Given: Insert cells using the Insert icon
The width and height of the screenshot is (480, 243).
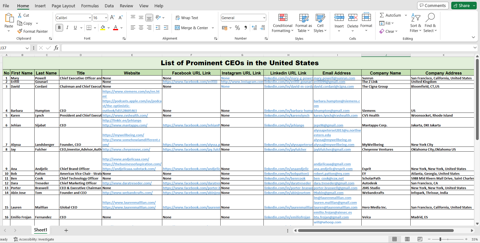Looking at the screenshot, I should pyautogui.click(x=339, y=18).
